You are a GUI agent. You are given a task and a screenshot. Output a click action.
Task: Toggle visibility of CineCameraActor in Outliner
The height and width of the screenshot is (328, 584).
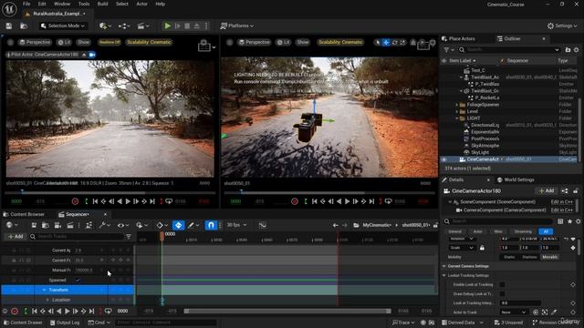point(444,159)
